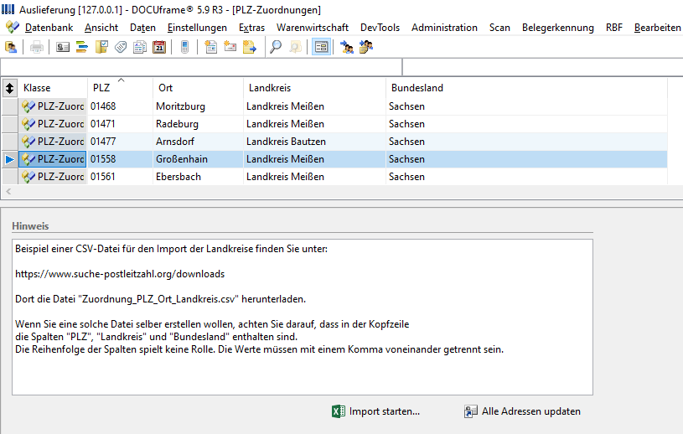Click PLZ cell 01561

(x=120, y=177)
